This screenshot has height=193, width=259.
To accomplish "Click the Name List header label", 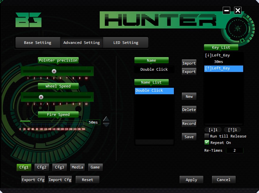I will coord(151,82).
